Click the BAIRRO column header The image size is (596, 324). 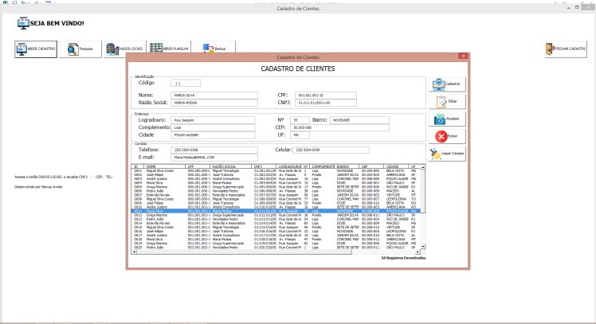coord(347,166)
